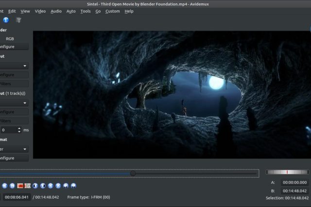Click Configure under the output format
This screenshot has width=311, height=207.
click(x=14, y=158)
